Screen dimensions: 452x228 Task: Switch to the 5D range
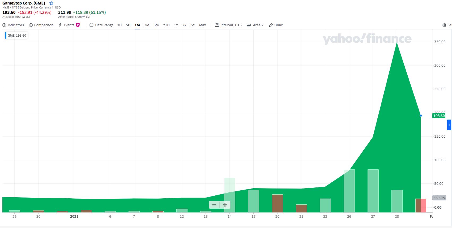128,25
